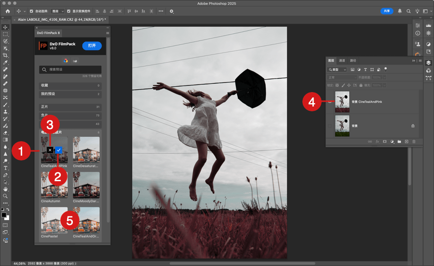Show the bottom 背景 layer
Viewport: 434px width, 266px height.
pyautogui.click(x=330, y=126)
